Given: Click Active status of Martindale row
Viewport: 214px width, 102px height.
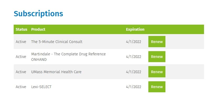Looking at the screenshot, I should (21, 57).
